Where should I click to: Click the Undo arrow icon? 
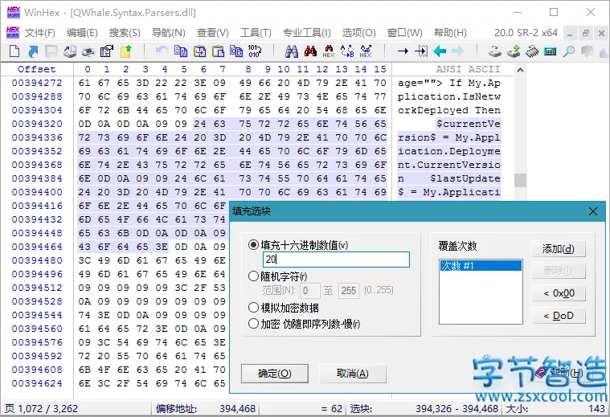coord(162,51)
